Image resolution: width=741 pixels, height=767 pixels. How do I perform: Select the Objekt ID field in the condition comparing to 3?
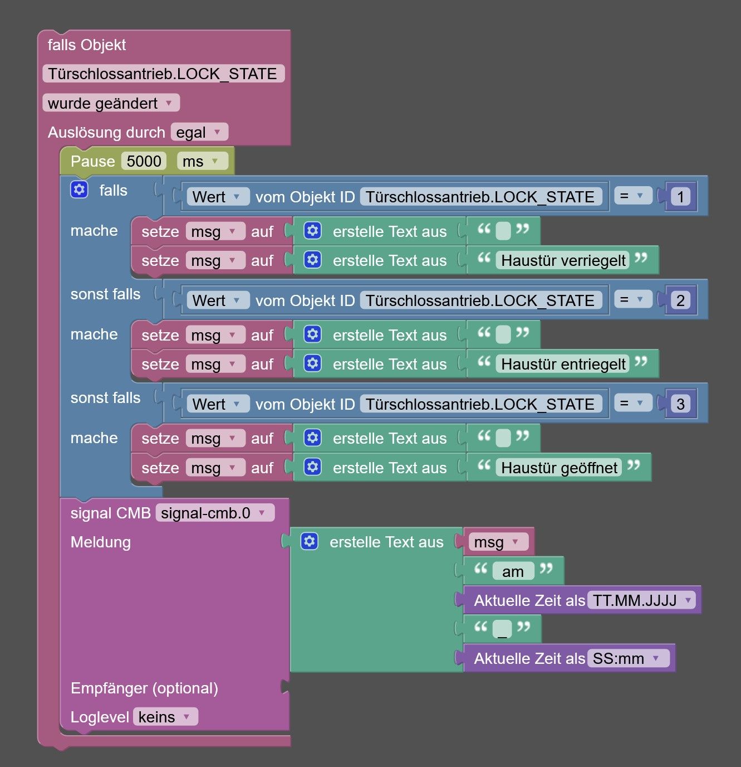480,404
